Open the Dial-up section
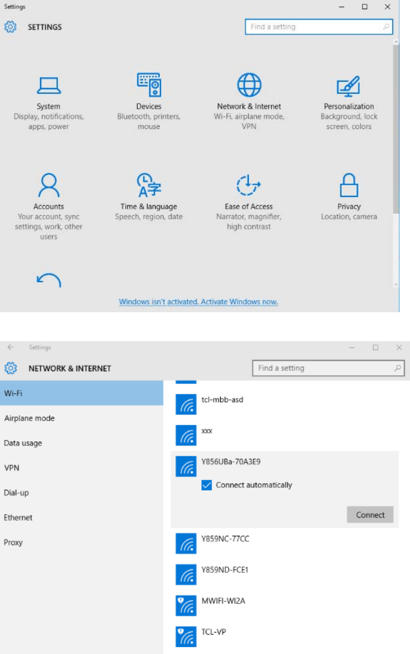410x654 pixels. click(82, 492)
